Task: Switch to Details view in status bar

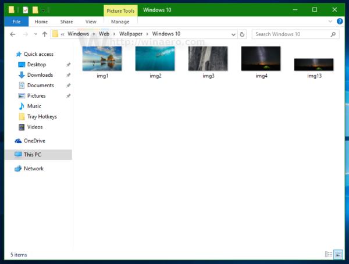Action: tap(329, 254)
